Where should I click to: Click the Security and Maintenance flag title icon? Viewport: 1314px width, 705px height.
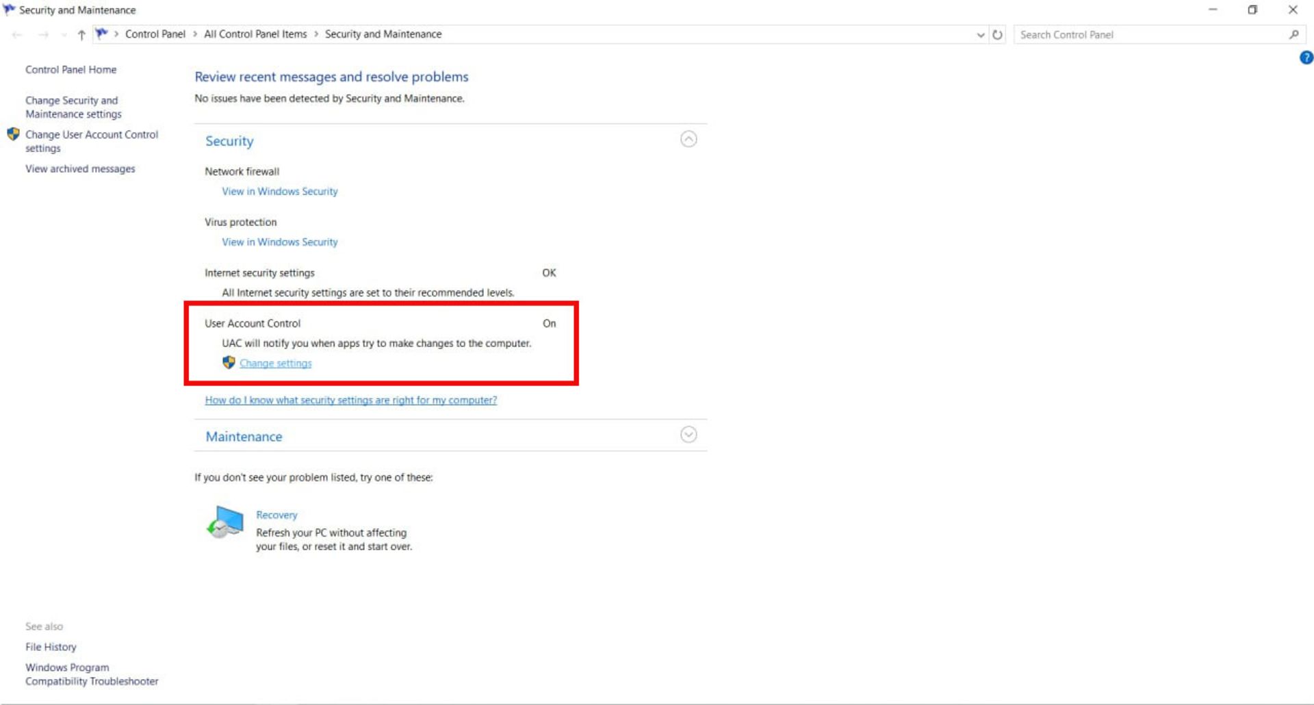click(9, 10)
